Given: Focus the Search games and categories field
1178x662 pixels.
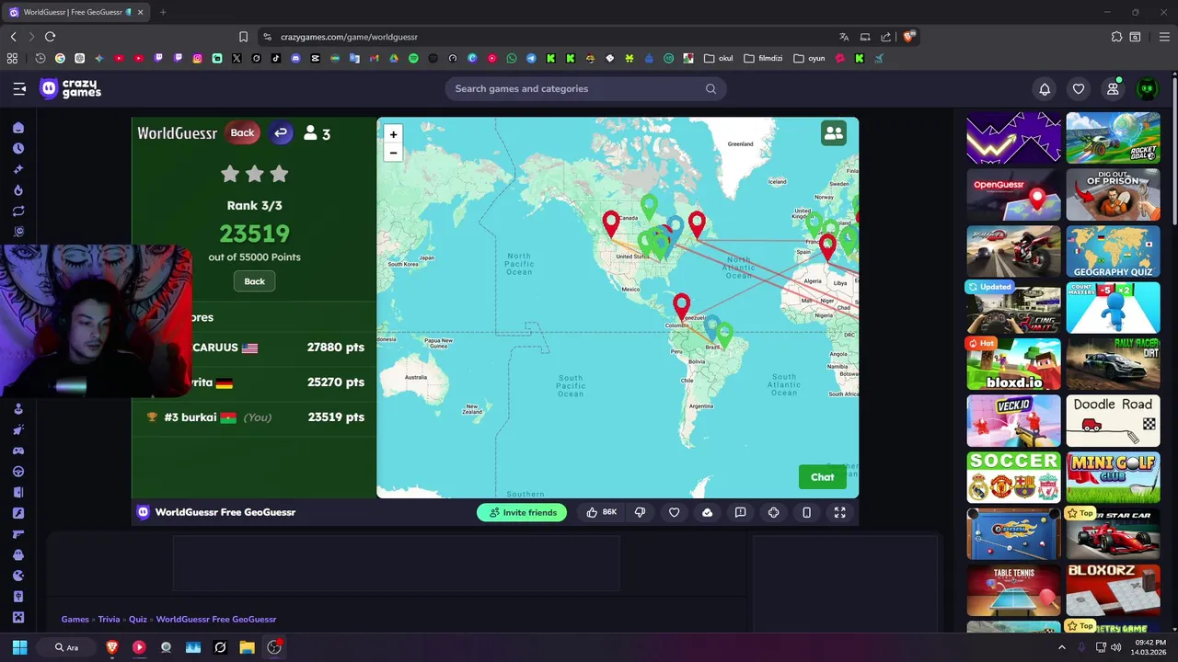Looking at the screenshot, I should 585,89.
